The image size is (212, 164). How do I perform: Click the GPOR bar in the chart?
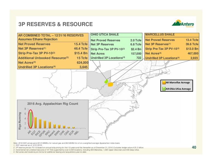click(x=45, y=124)
